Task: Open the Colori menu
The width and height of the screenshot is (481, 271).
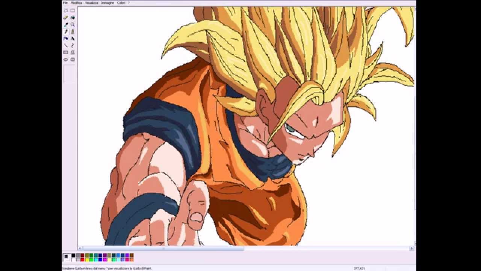Action: pos(121,3)
